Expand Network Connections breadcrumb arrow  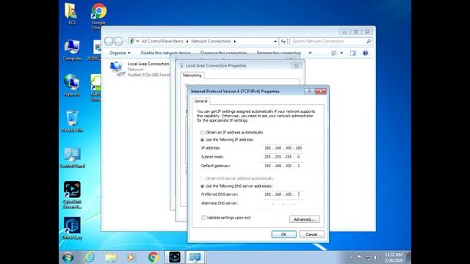click(235, 41)
